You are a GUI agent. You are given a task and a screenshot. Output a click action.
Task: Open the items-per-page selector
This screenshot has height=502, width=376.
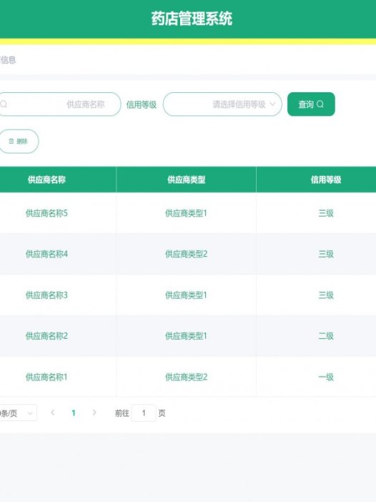[x=18, y=413]
